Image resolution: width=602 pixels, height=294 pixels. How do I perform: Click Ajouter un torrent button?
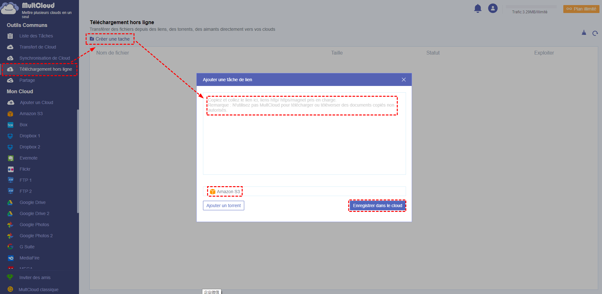(224, 206)
